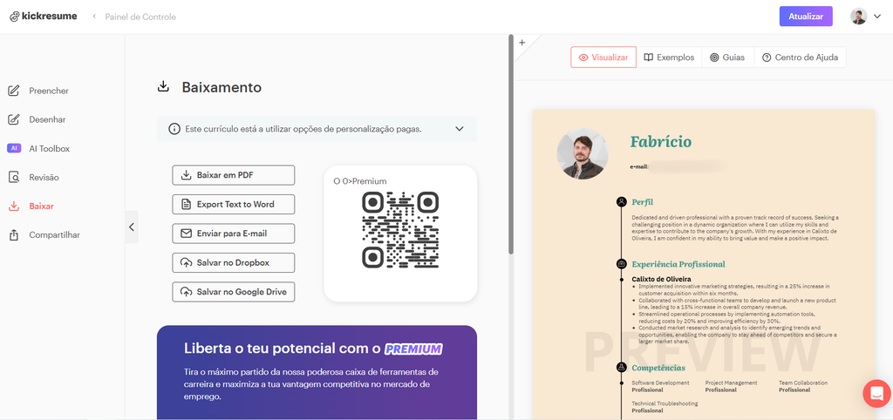The height and width of the screenshot is (420, 893).
Task: Open the Centro de Ajuda tab
Action: (801, 58)
